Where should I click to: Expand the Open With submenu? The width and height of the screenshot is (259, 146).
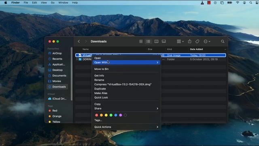(126, 62)
